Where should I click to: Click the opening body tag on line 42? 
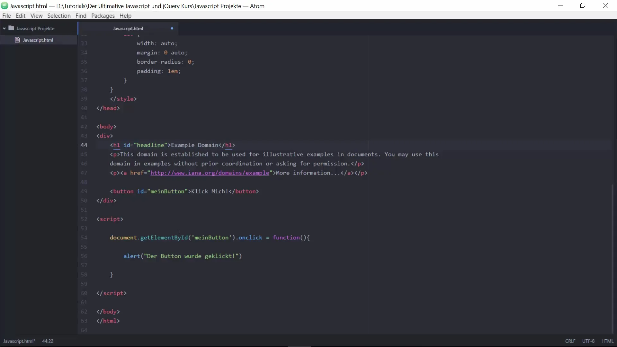click(106, 127)
